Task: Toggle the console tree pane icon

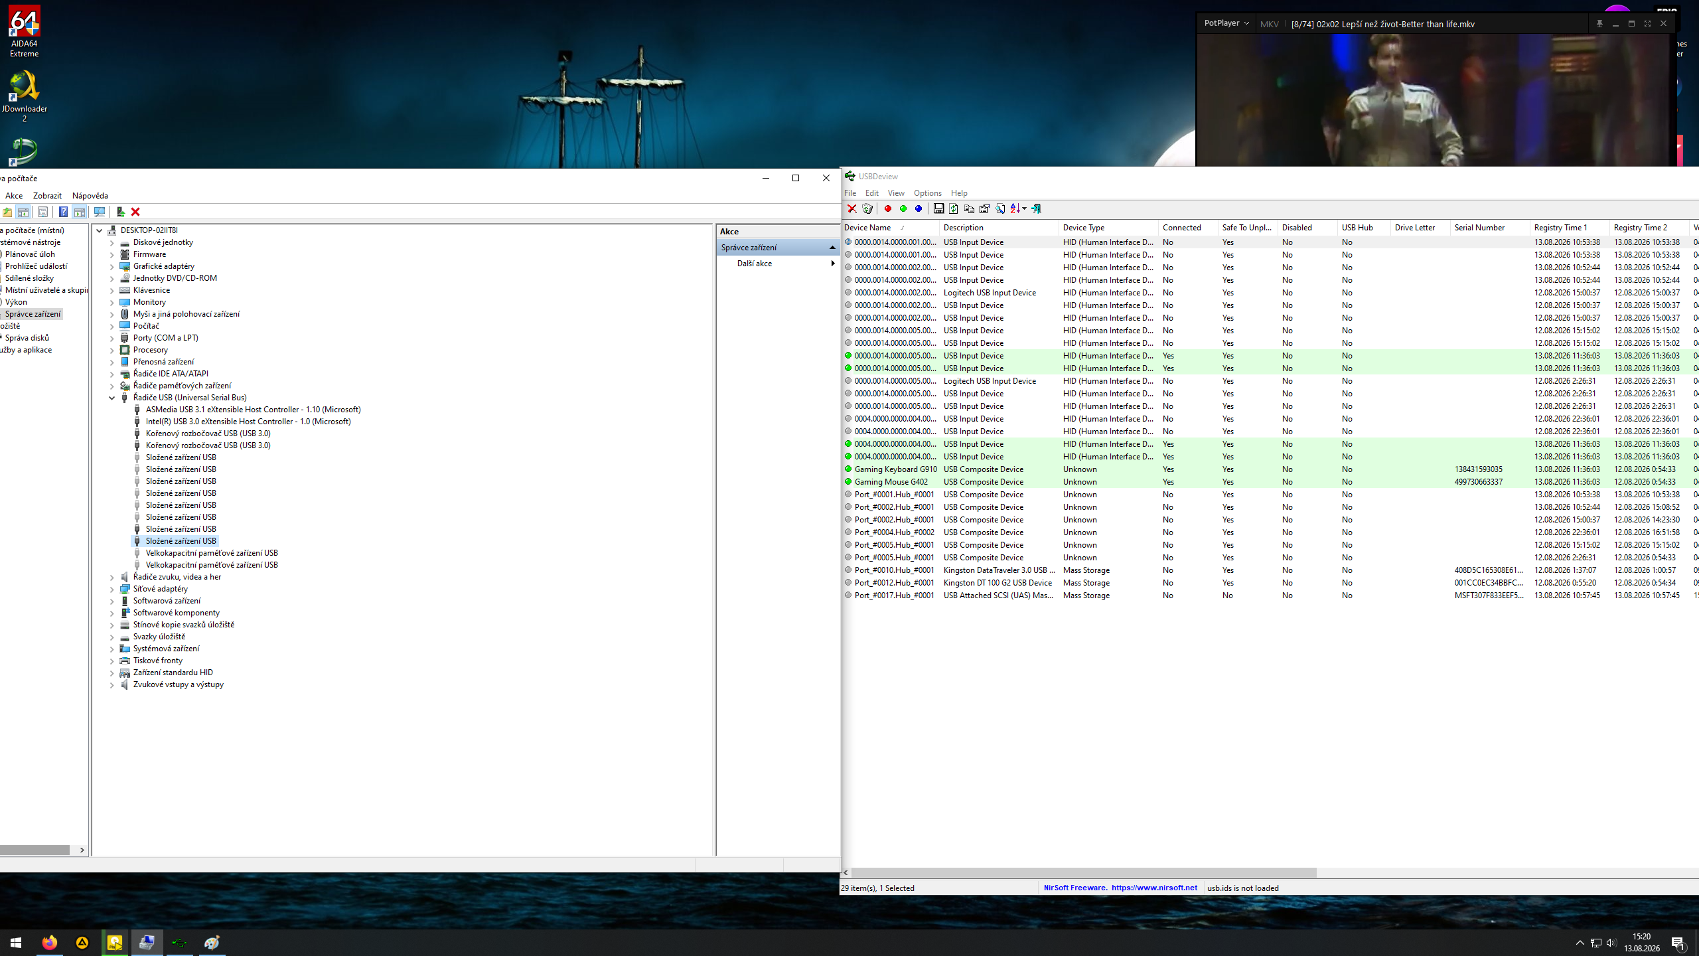Action: pyautogui.click(x=23, y=212)
